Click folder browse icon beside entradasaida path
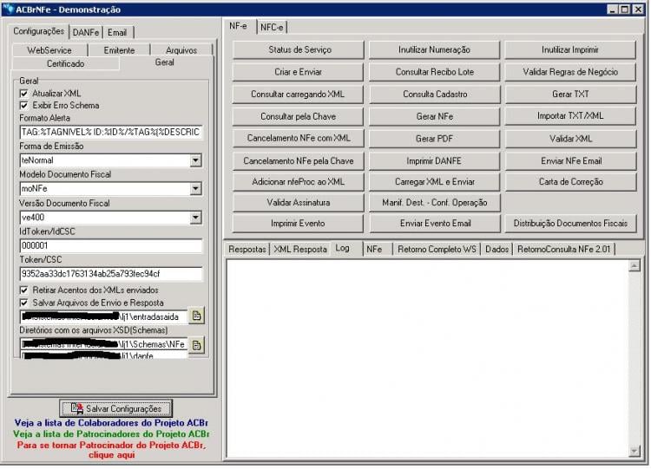651x469 pixels. tap(197, 316)
